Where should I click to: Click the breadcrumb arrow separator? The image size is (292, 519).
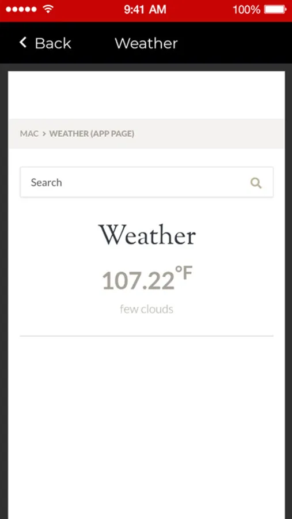(x=44, y=134)
